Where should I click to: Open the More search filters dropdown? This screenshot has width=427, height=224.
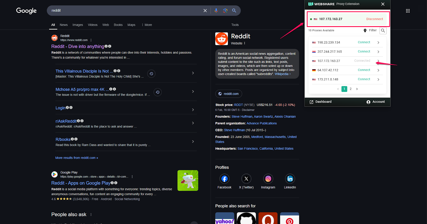[x=147, y=25]
